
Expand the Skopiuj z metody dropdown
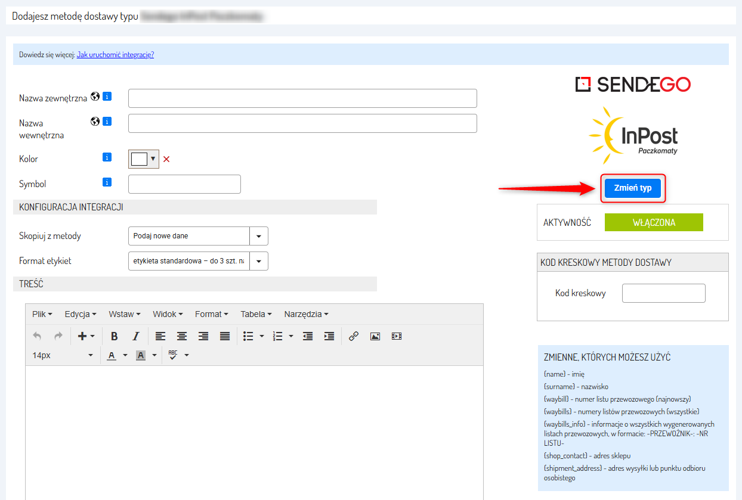coord(258,236)
